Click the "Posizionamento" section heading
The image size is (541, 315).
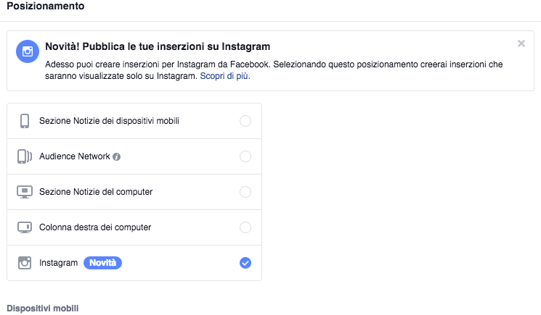click(44, 7)
